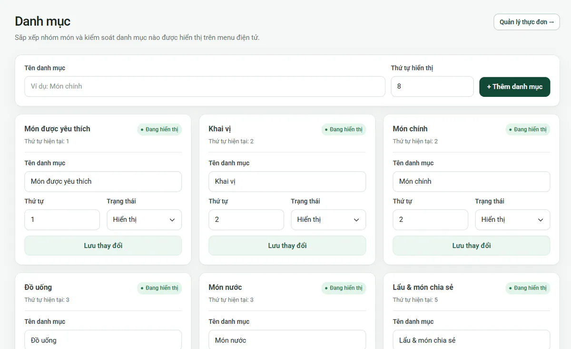Image resolution: width=571 pixels, height=349 pixels.
Task: Open status dropdown in Món chính card
Action: (x=512, y=220)
